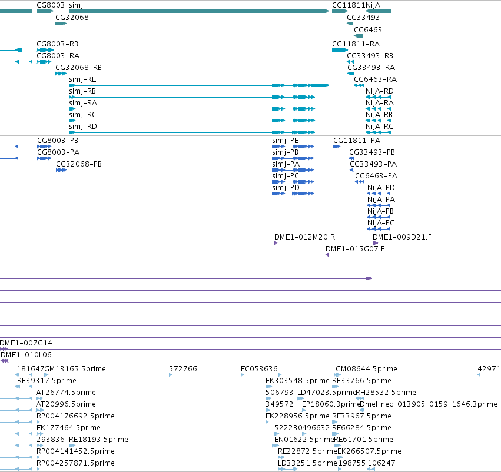
Task: Click the CG32068 gene label
Action: click(72, 17)
